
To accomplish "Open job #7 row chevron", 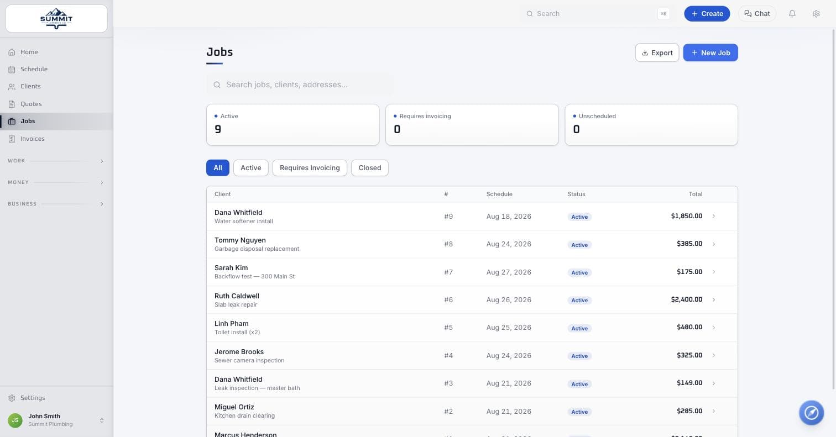I will (714, 272).
